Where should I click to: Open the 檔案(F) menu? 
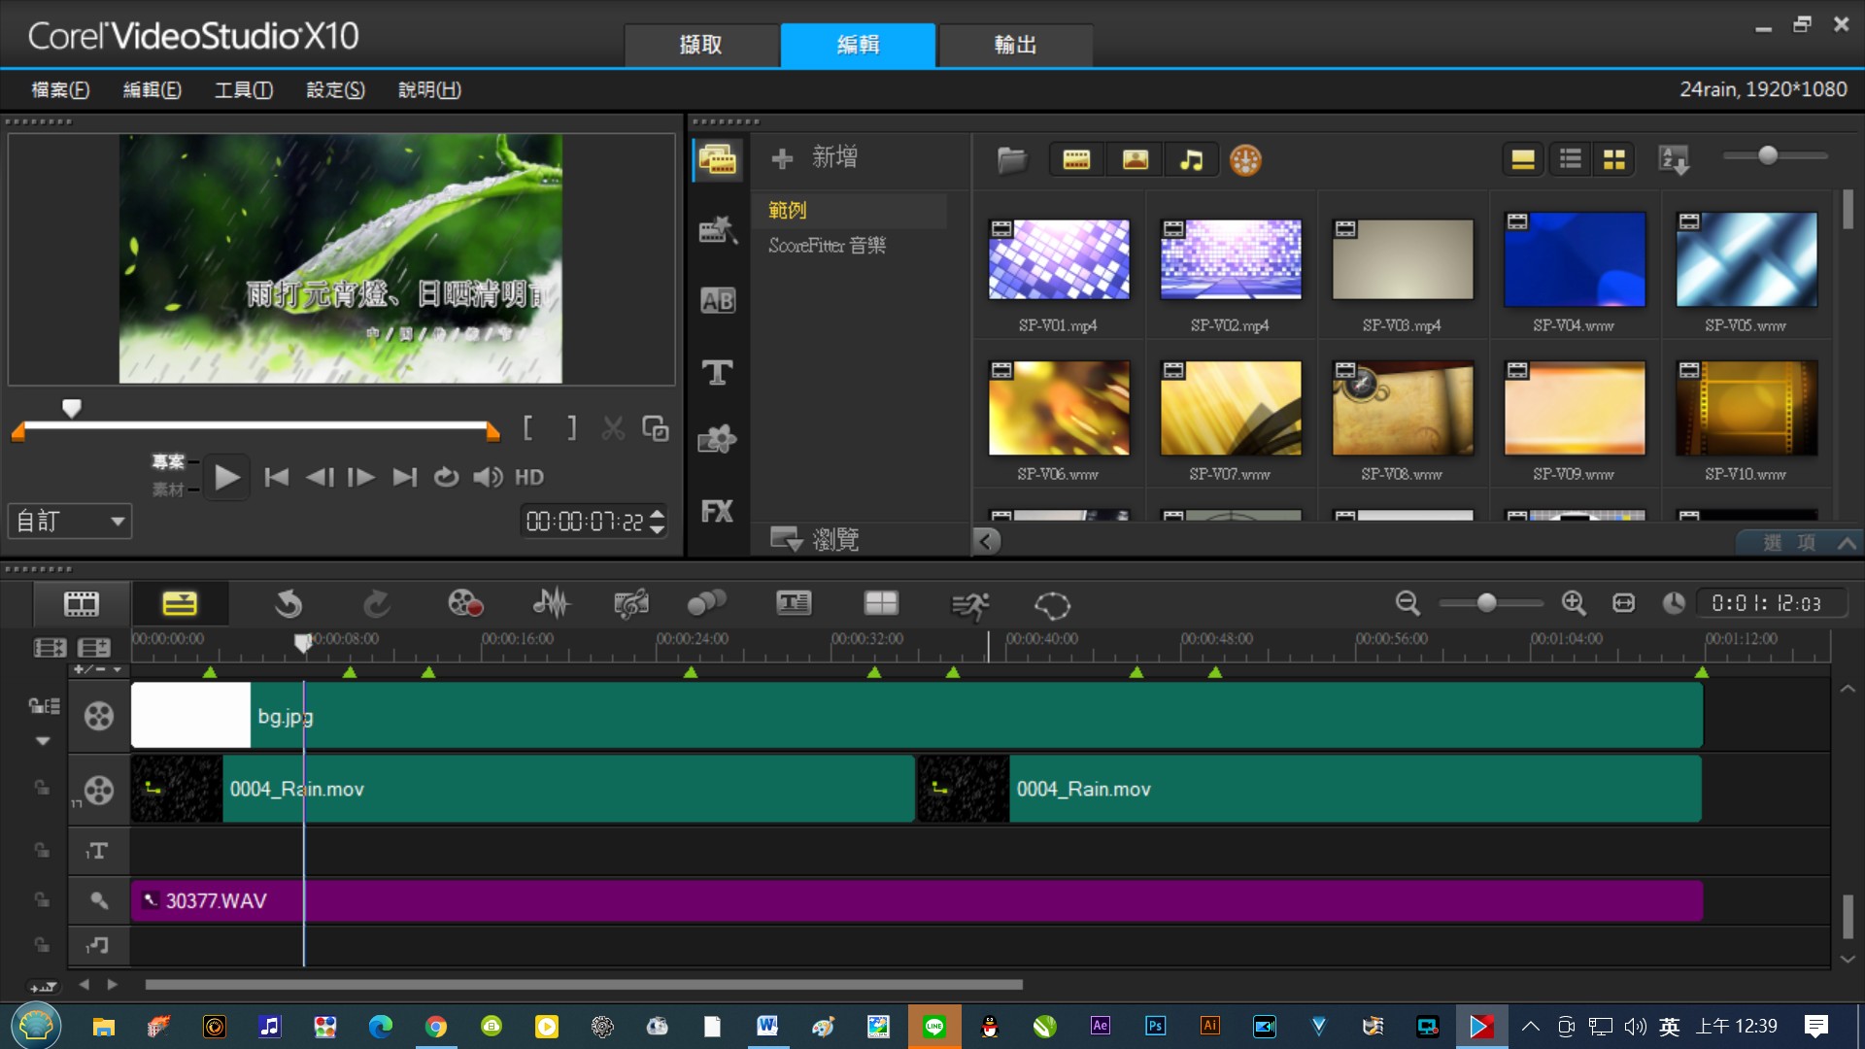[x=60, y=89]
